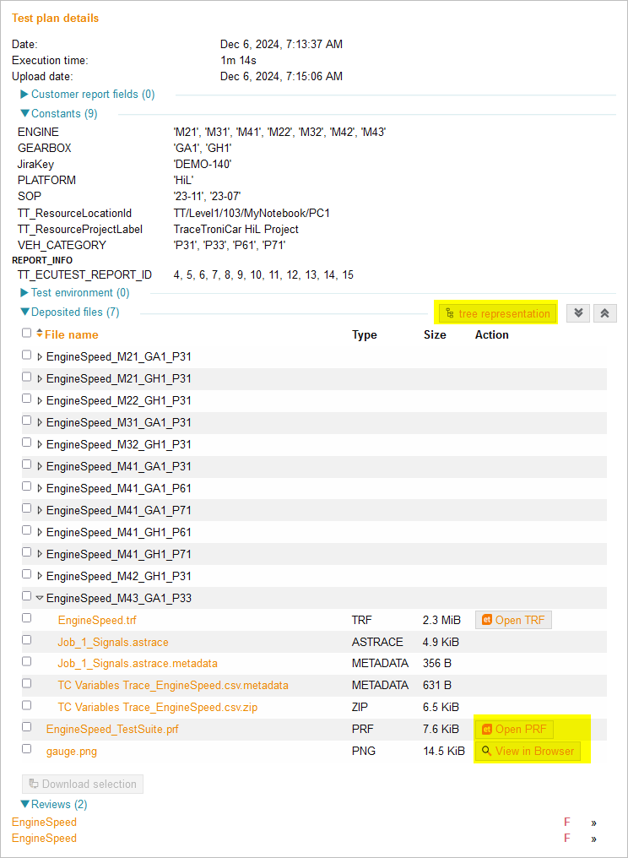Click the 14.5 KiB size cell
628x858 pixels.
click(444, 752)
